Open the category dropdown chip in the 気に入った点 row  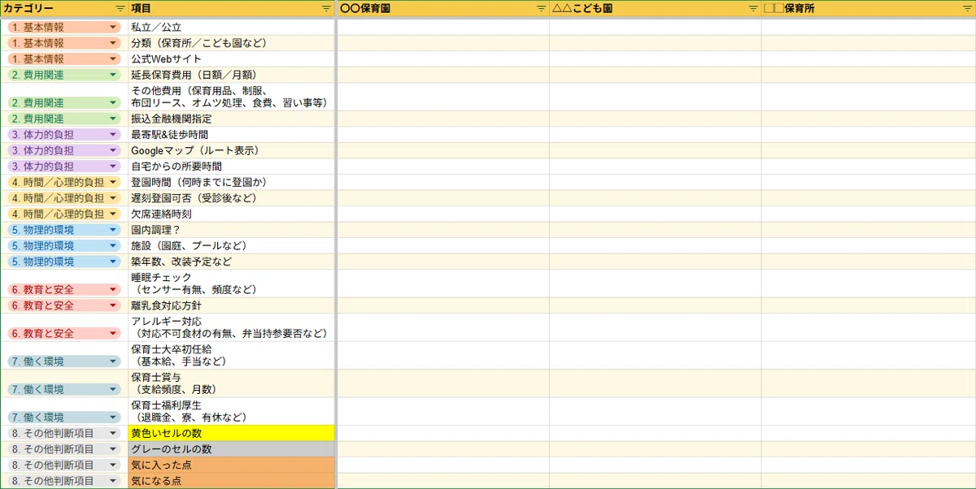(x=64, y=465)
